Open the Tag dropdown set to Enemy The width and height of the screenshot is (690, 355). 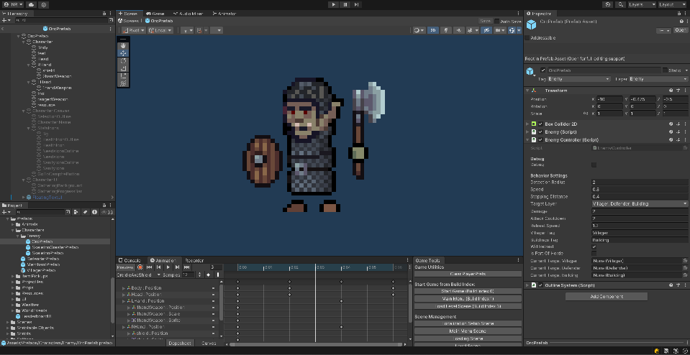[x=579, y=79]
